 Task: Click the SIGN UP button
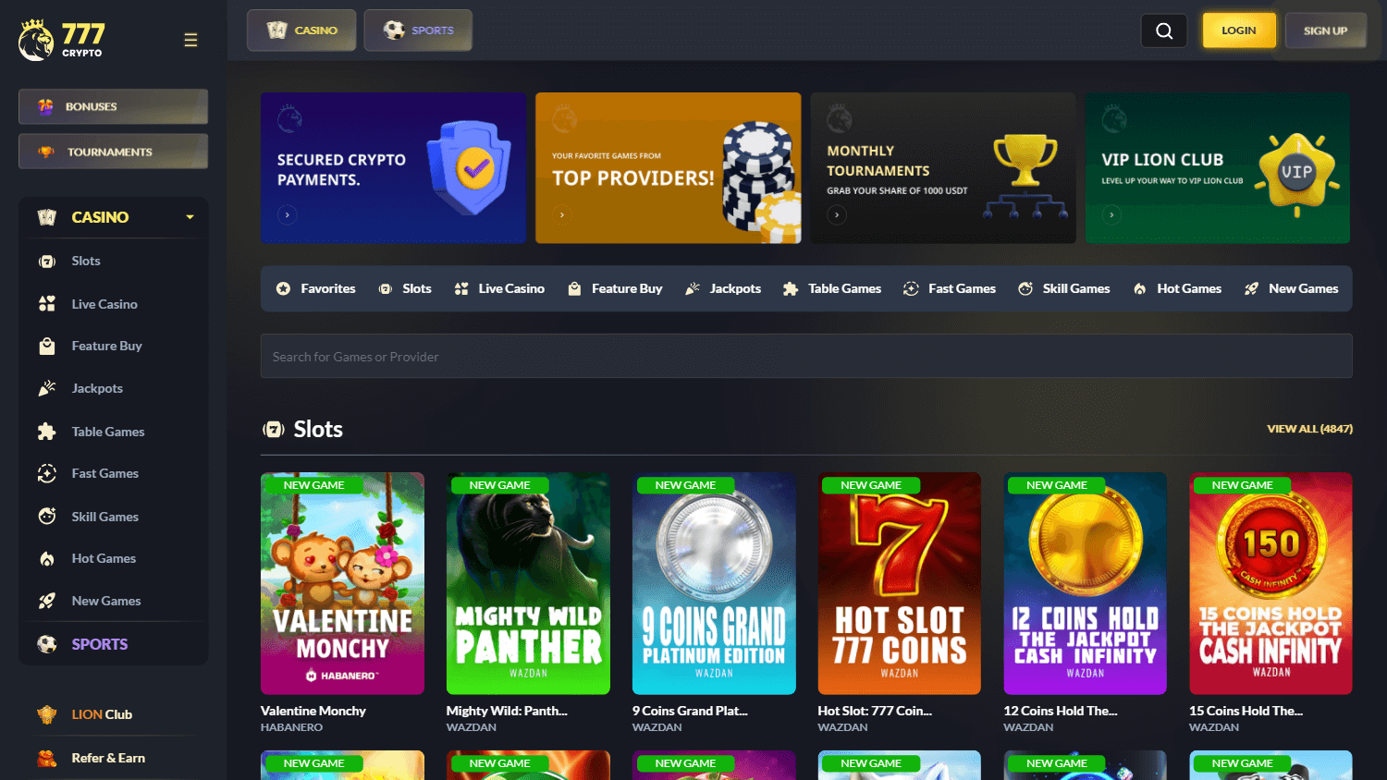pos(1326,30)
